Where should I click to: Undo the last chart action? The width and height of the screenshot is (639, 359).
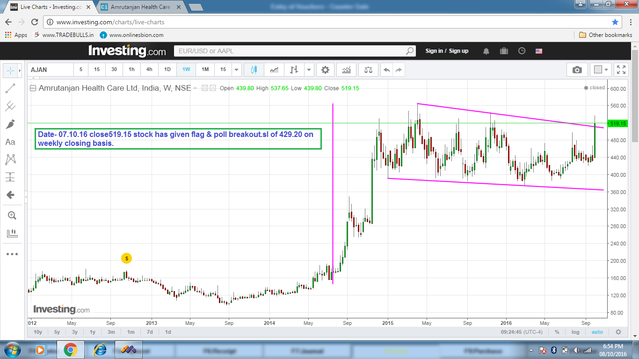386,70
